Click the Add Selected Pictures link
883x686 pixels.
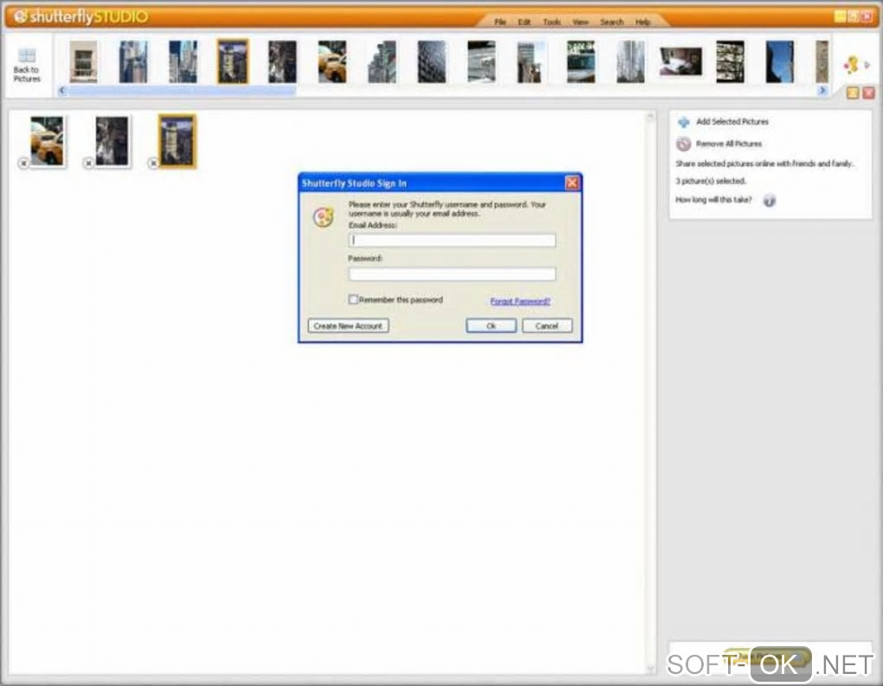(x=732, y=122)
